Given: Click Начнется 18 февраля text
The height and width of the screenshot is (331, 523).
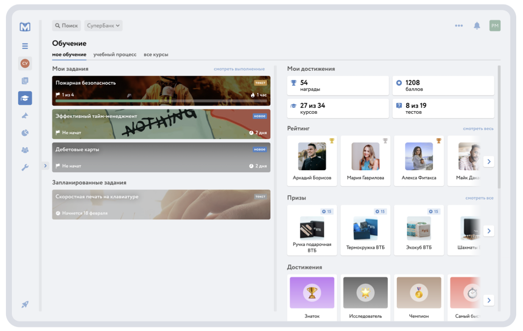Looking at the screenshot, I should [x=85, y=213].
